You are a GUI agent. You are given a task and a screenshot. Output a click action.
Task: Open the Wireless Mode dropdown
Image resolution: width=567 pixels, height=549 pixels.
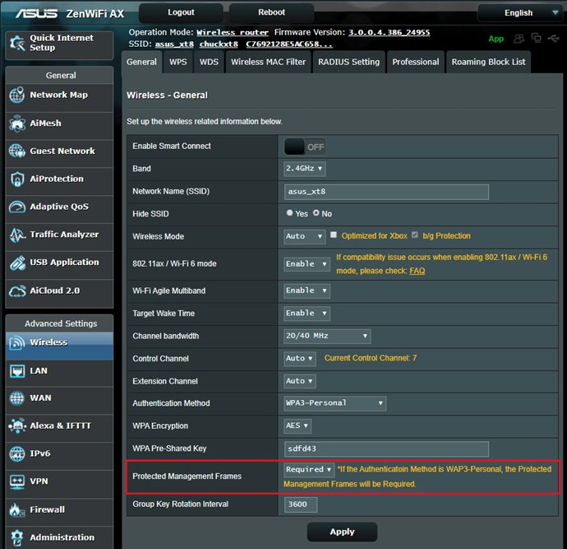305,236
